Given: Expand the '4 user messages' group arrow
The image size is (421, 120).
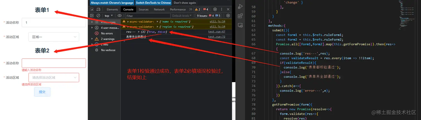Looking at the screenshot, I should tap(92, 28).
